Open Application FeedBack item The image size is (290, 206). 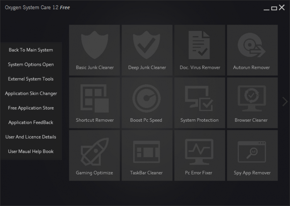(x=31, y=123)
